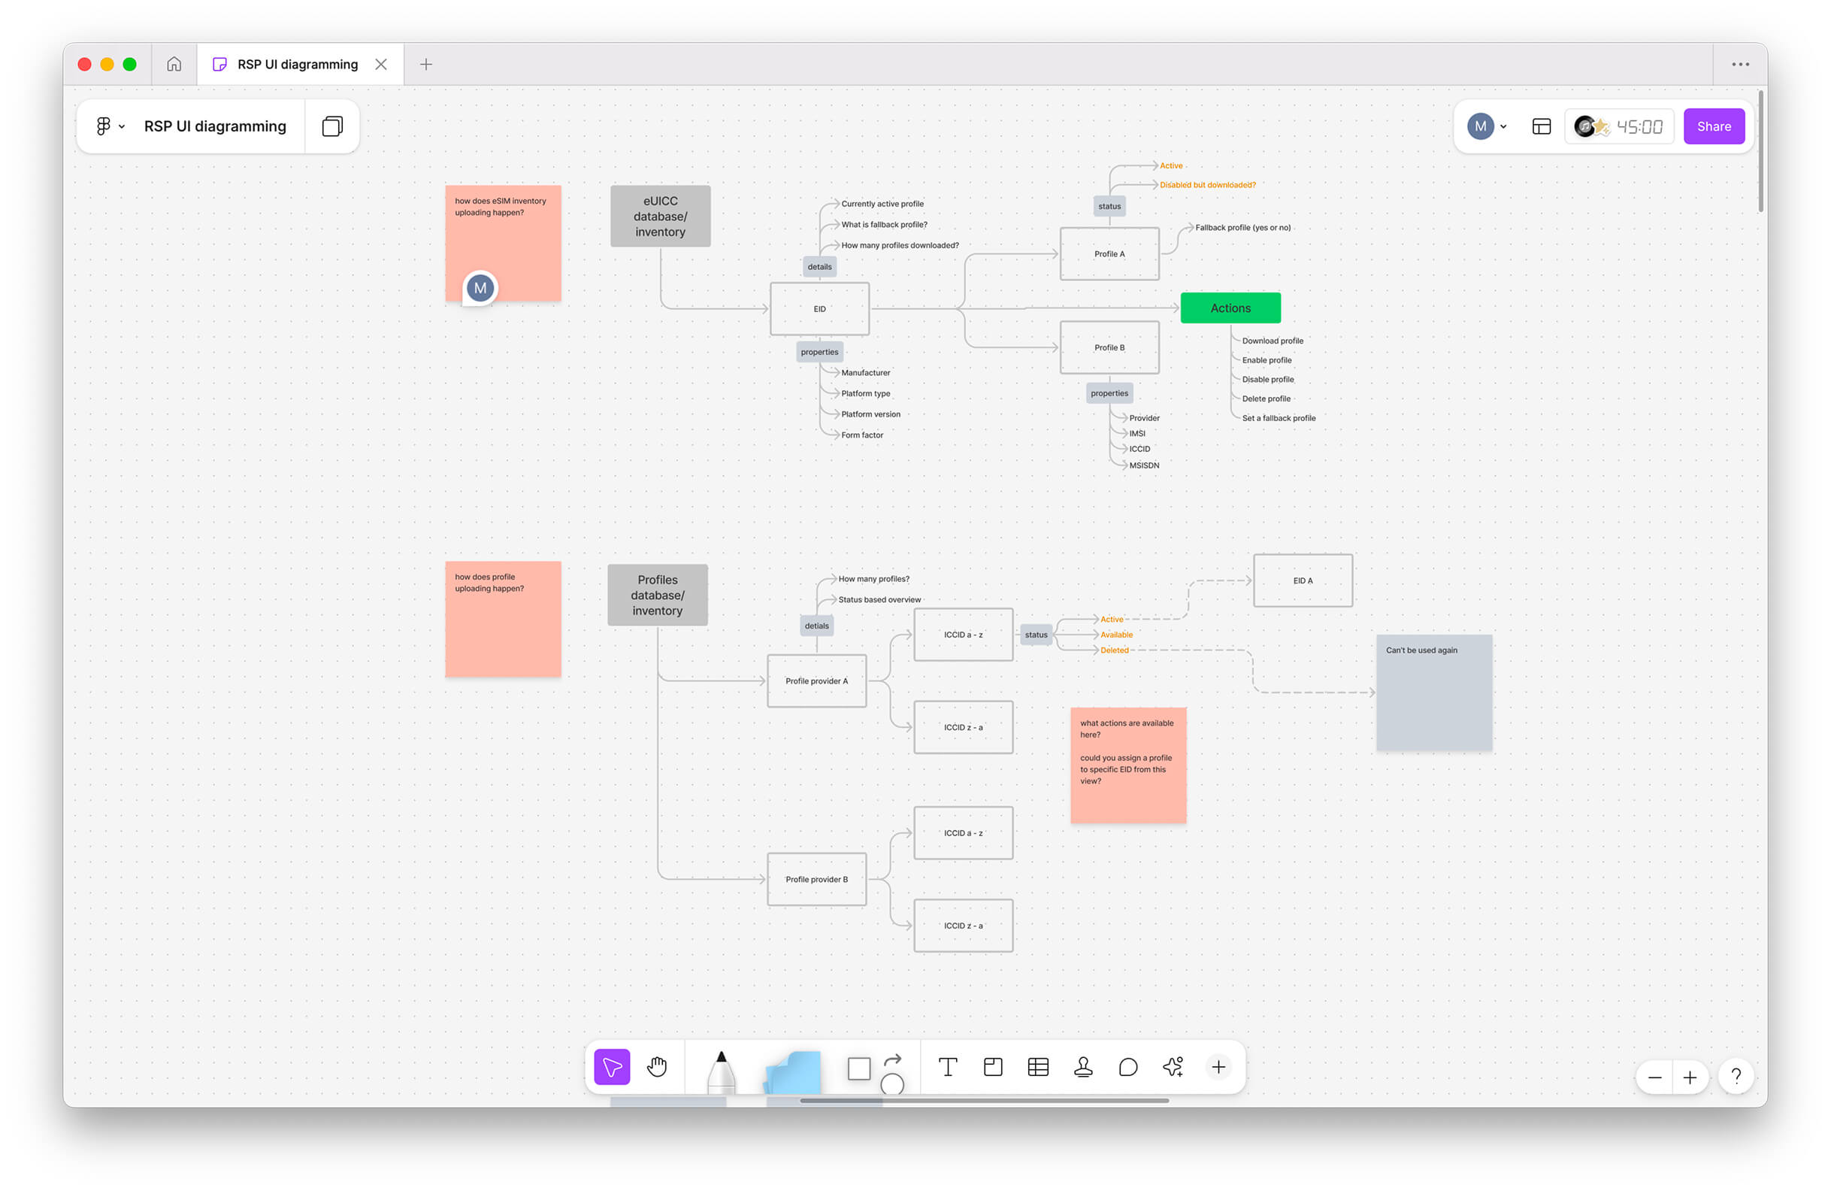Start the 45:00 timer
Screen dimensions: 1831x1191
pos(1639,126)
